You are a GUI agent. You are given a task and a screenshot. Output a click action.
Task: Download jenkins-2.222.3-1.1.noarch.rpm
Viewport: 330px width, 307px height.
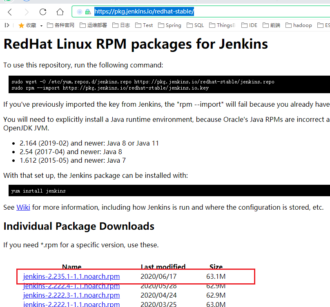pos(71,295)
